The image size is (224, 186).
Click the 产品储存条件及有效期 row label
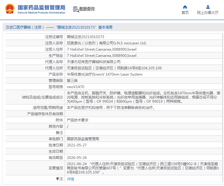[45, 114]
